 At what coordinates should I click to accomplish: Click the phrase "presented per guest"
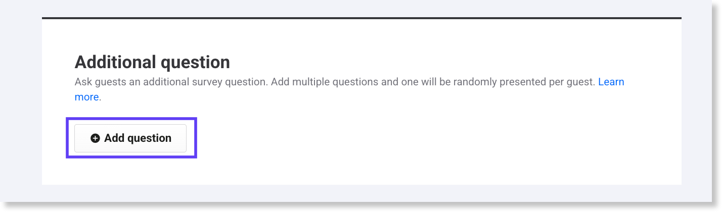tap(544, 82)
